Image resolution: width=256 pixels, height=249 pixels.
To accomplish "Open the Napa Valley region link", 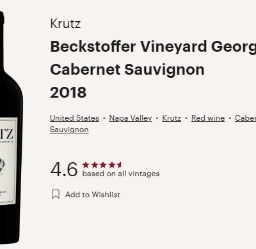I will [x=131, y=118].
